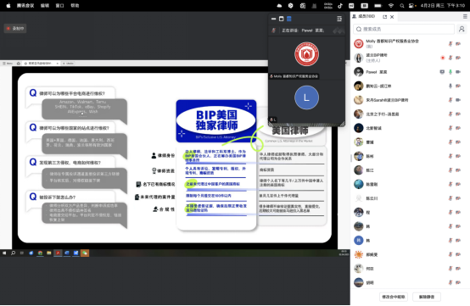This screenshot has height=306, width=470.
Task: Click the 录制中 recording indicator
Action: pos(15,29)
